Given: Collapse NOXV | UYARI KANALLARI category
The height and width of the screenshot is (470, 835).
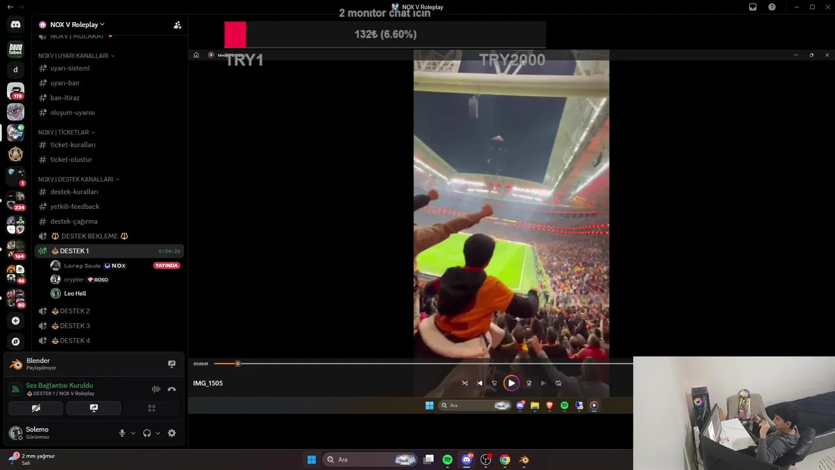Looking at the screenshot, I should click(76, 55).
